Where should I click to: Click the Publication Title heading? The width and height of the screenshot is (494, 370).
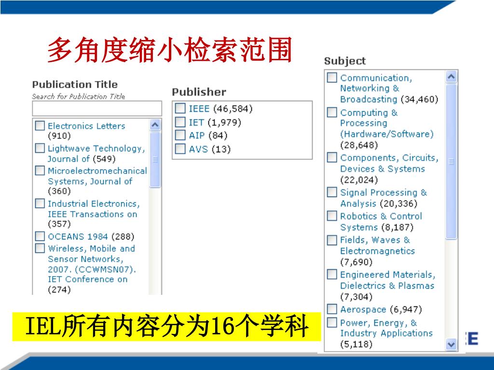click(75, 84)
